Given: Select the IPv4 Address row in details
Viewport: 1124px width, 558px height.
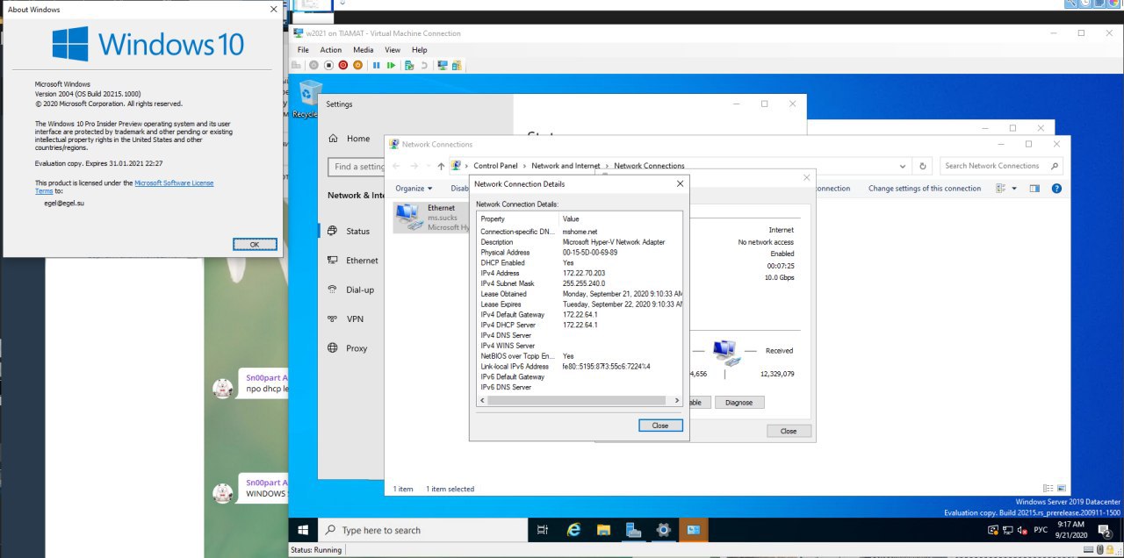Looking at the screenshot, I should pyautogui.click(x=580, y=273).
